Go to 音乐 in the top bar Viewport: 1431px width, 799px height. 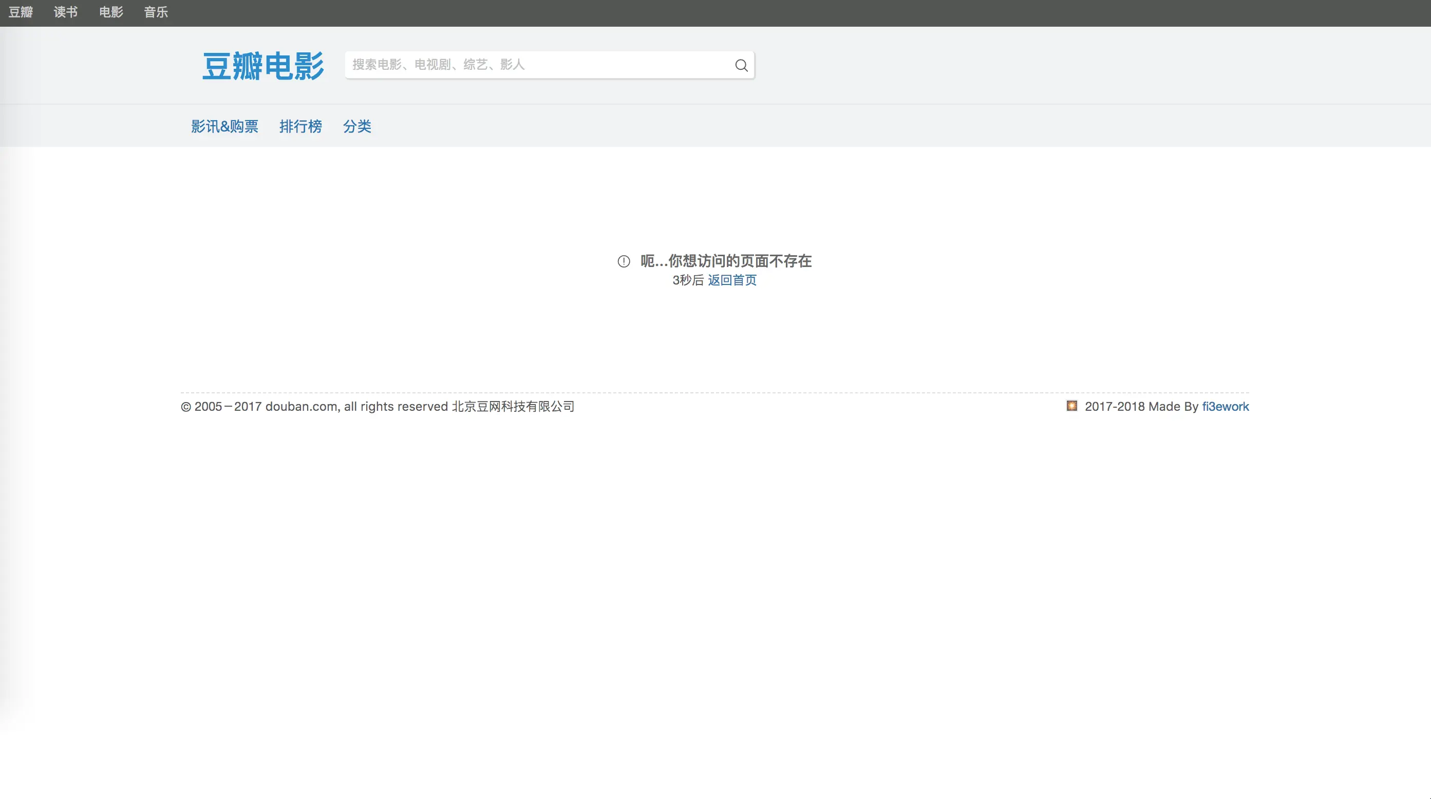coord(156,12)
